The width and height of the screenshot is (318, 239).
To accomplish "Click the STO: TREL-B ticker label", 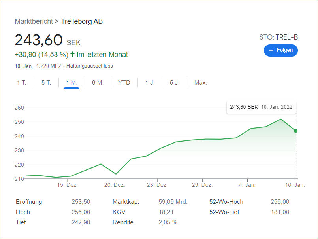I will [x=278, y=37].
